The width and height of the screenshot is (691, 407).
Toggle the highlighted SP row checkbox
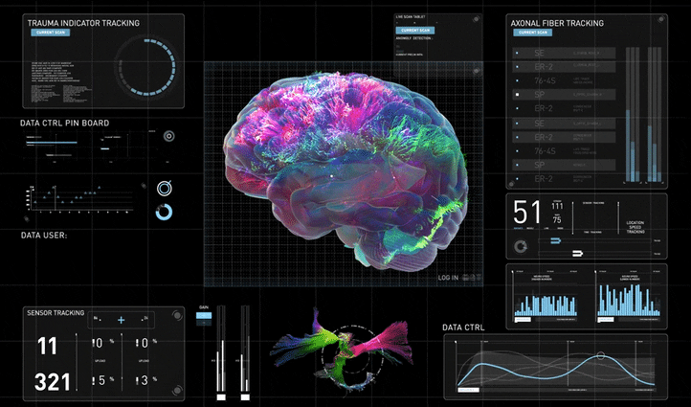click(x=518, y=96)
